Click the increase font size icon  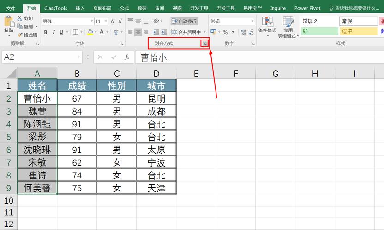113,21
